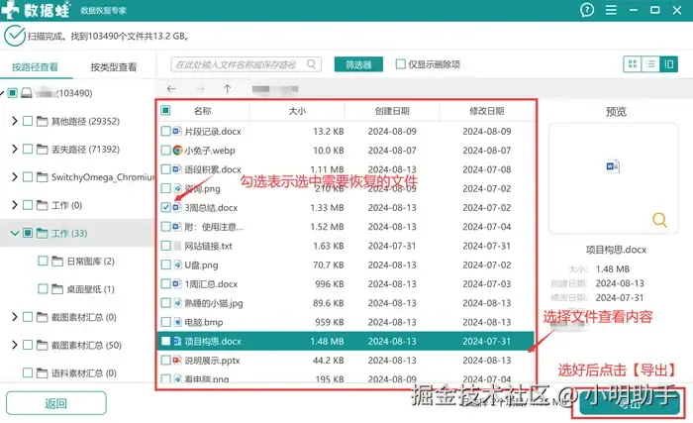The image size is (693, 423).
Task: Go up one folder level arrow
Action: pyautogui.click(x=227, y=89)
